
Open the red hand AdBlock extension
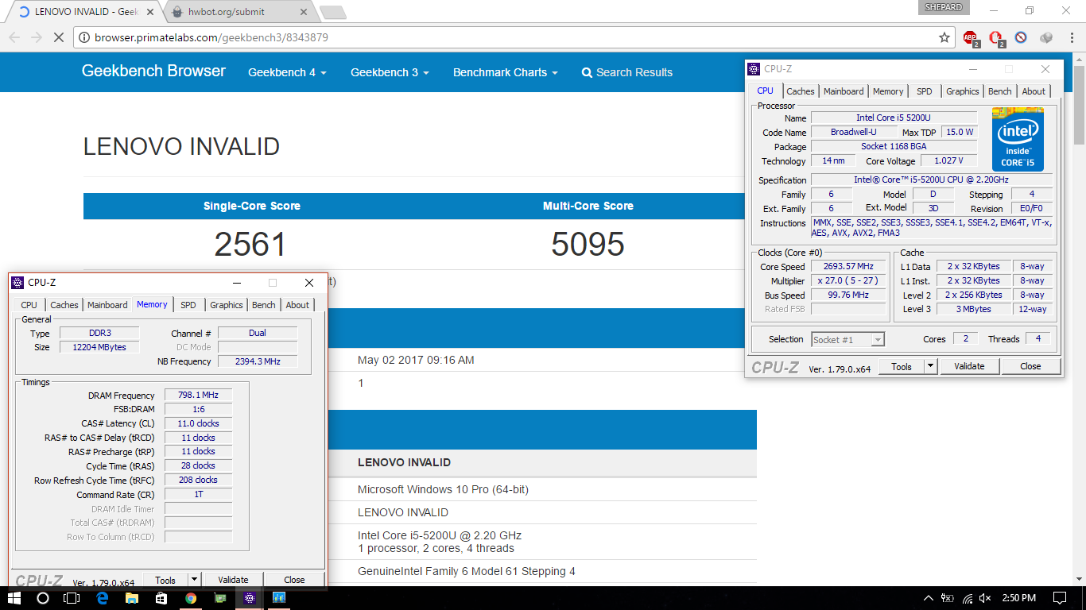[x=996, y=37]
